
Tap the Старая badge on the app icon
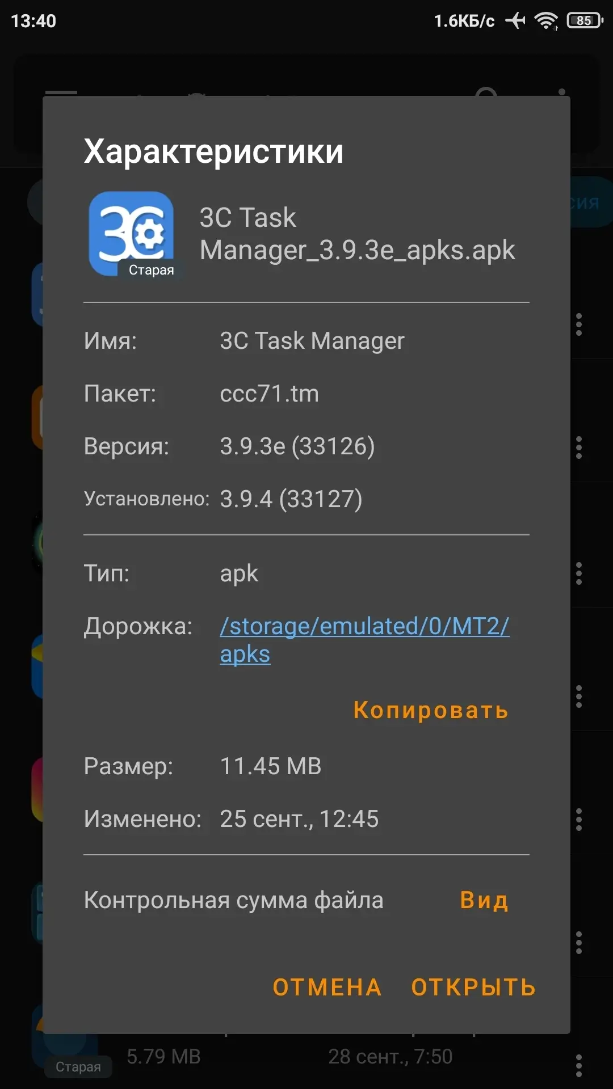coord(151,270)
